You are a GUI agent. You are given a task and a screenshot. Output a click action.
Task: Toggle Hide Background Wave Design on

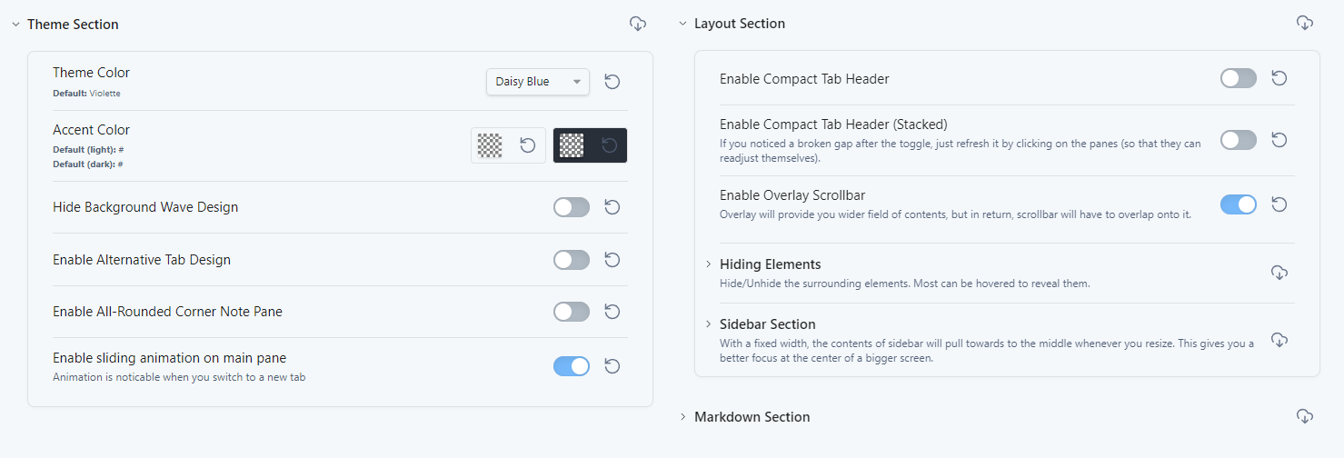tap(572, 207)
